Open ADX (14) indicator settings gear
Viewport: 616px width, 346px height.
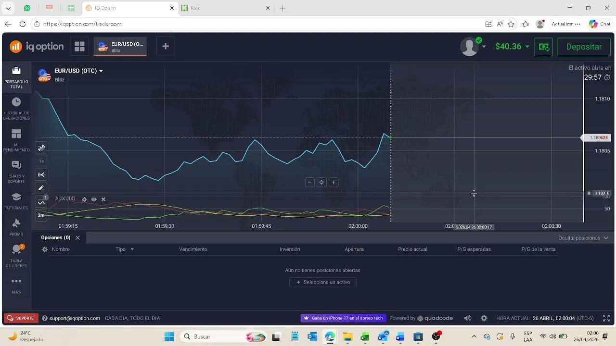click(x=84, y=199)
